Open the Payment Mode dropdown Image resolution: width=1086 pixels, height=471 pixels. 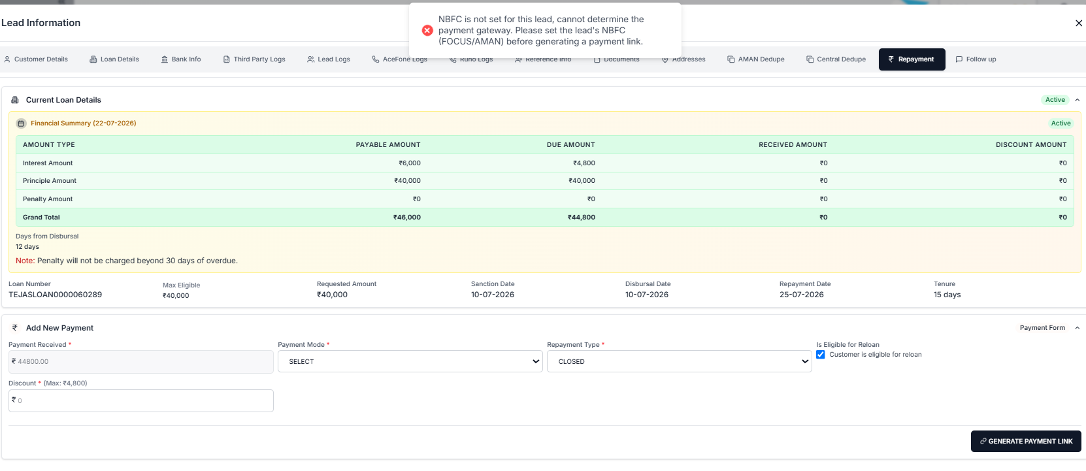tap(410, 361)
